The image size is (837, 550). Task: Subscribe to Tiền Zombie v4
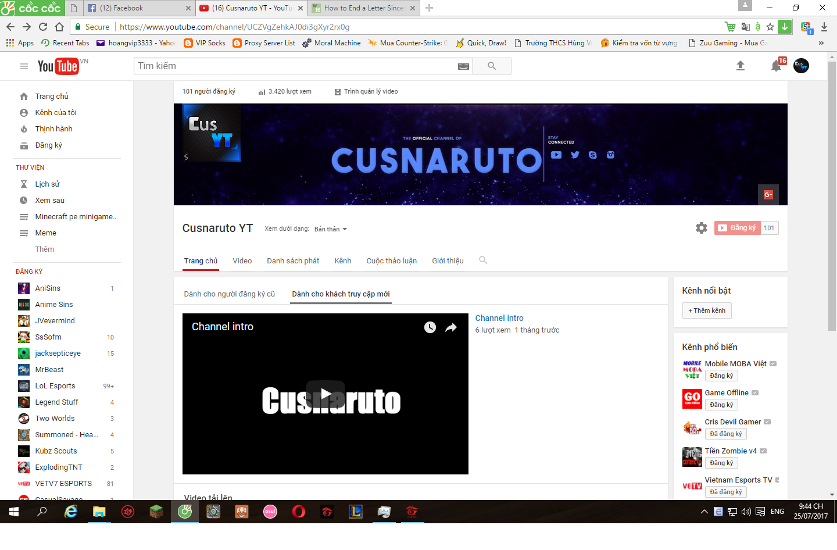(721, 463)
